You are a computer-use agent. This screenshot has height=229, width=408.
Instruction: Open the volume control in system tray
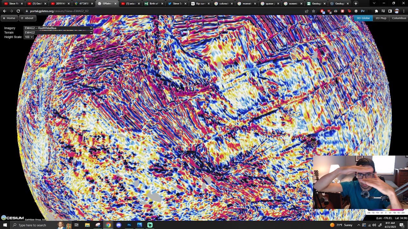point(374,225)
